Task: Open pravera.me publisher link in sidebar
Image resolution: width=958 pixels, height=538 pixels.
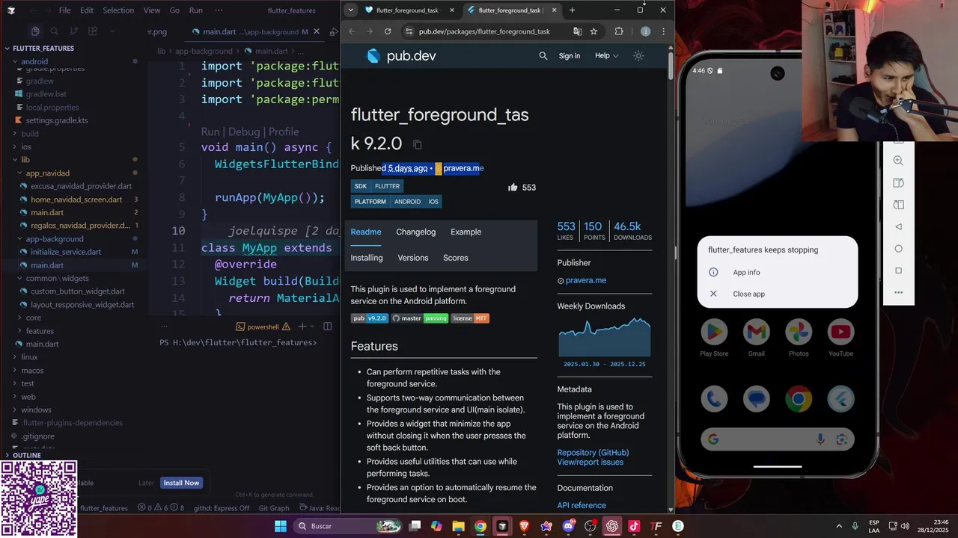Action: [586, 280]
